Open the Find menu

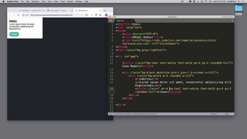43,2
